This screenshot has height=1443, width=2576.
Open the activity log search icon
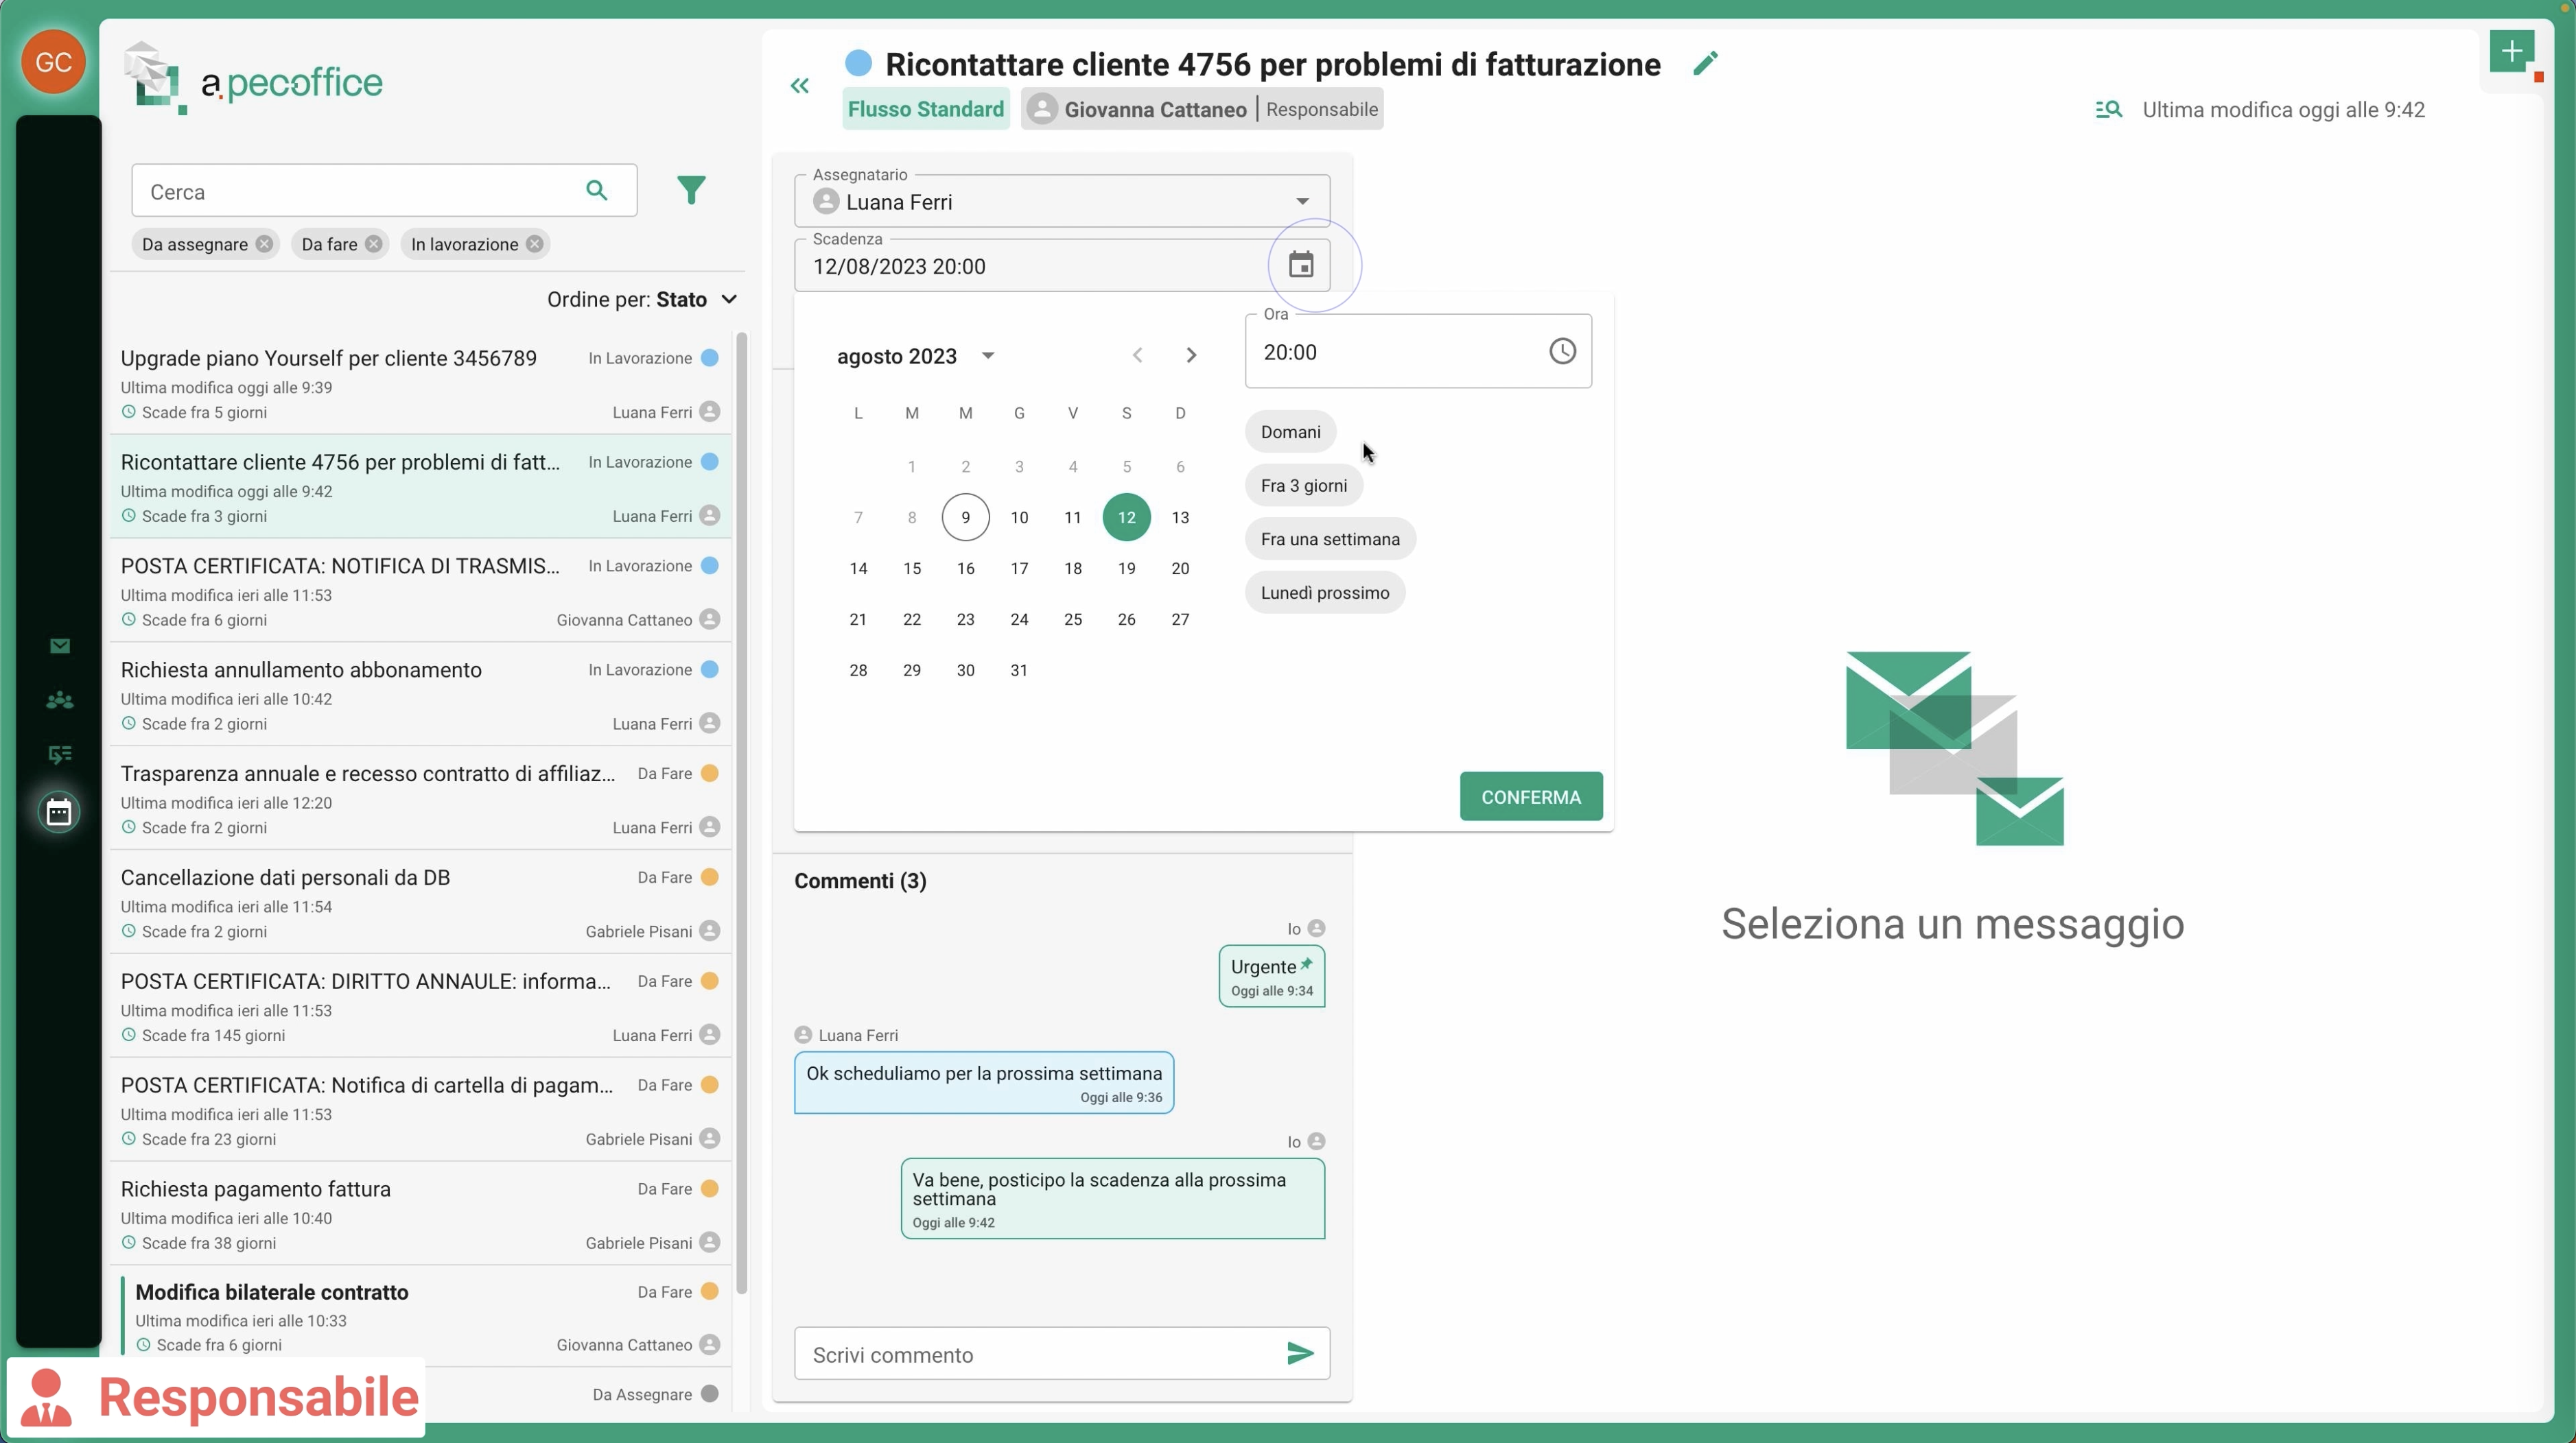coord(2108,110)
